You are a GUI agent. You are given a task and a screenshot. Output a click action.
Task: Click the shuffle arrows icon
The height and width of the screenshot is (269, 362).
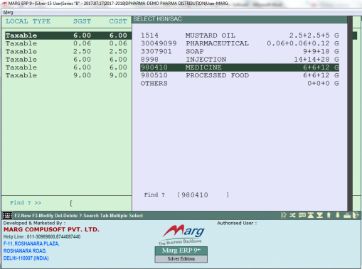[x=292, y=215]
